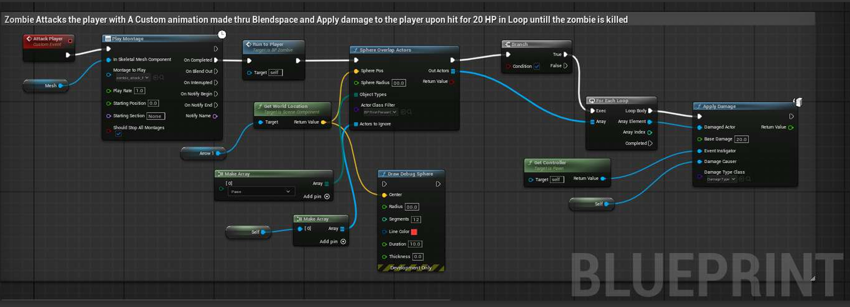Open the Montage to Play asset dropdown
The image size is (850, 307).
click(132, 78)
